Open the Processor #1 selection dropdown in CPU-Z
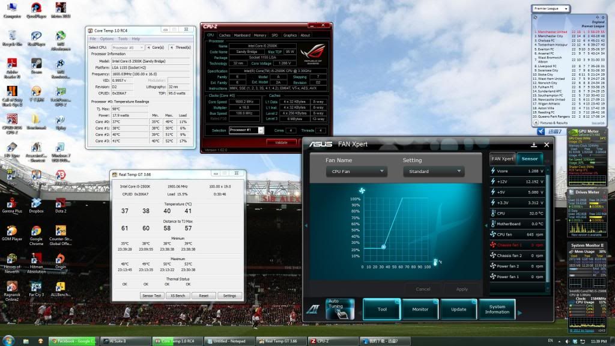 click(x=246, y=130)
